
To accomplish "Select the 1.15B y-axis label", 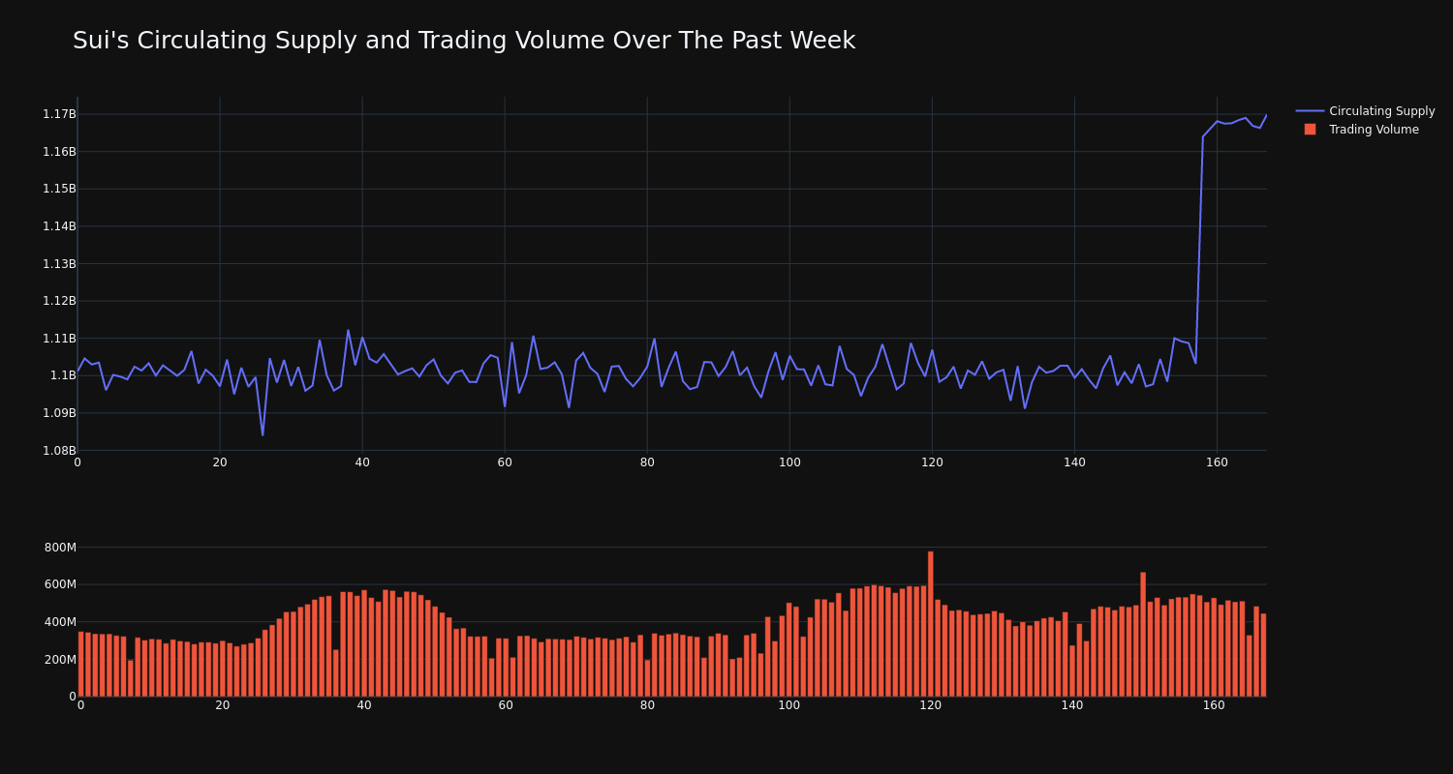I will pos(59,189).
